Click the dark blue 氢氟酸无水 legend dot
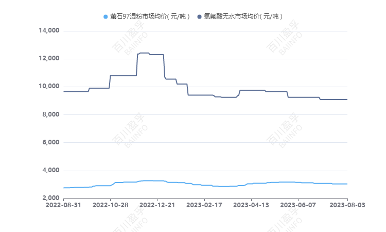The height and width of the screenshot is (232, 386). click(x=199, y=16)
